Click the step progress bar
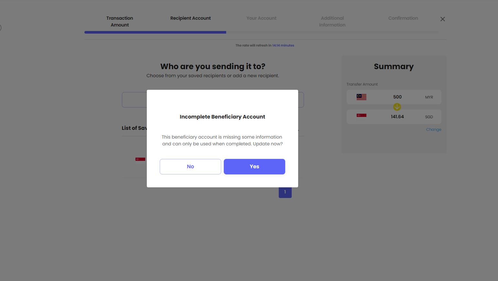 [262, 32]
